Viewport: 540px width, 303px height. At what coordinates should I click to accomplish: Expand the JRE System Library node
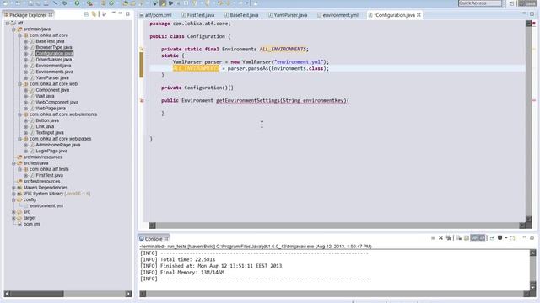pyautogui.click(x=13, y=194)
